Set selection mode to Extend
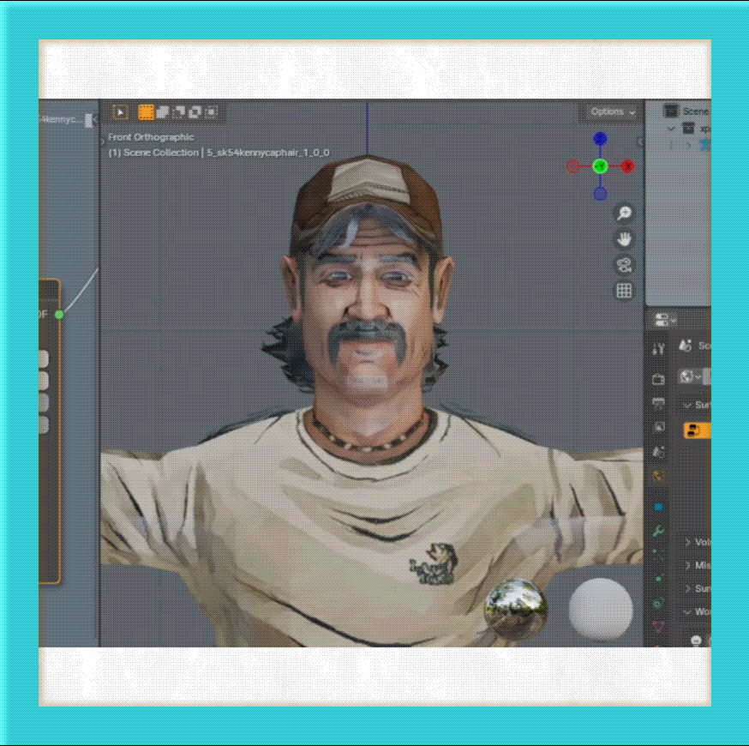Viewport: 749px width, 746px height. (163, 111)
